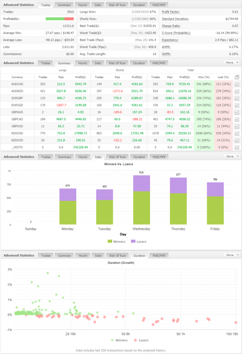The image size is (242, 354).
Task: Select the MAE/MFE tab in the Duration (Growth) panel
Action: tap(158, 255)
